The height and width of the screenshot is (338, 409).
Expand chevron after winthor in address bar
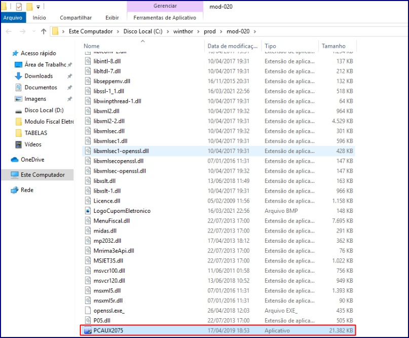click(x=198, y=31)
